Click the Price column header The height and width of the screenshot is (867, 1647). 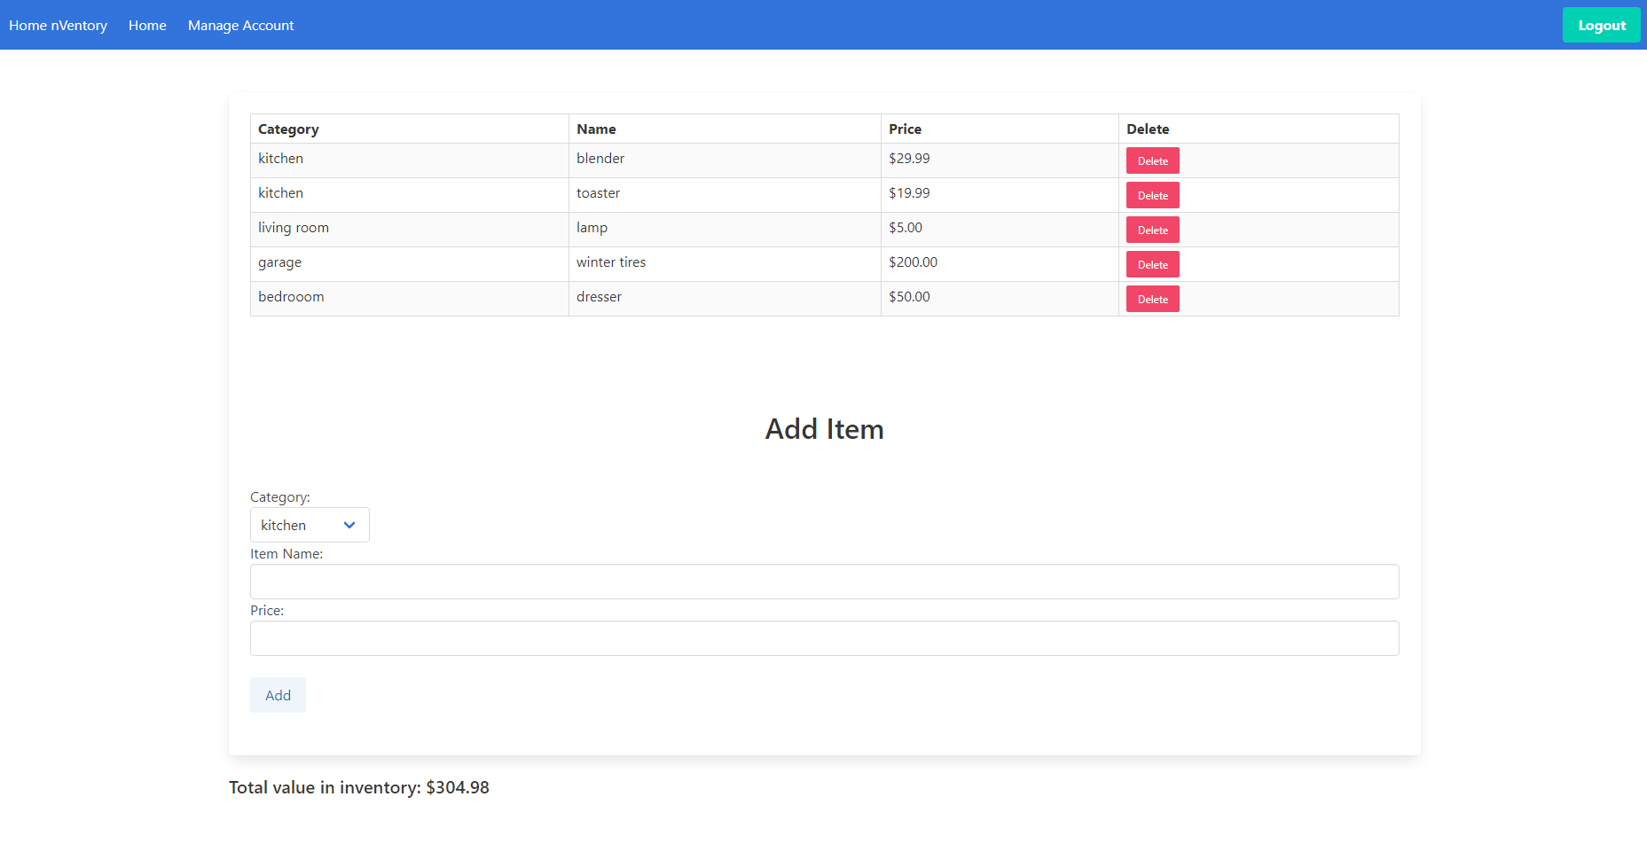(x=905, y=129)
